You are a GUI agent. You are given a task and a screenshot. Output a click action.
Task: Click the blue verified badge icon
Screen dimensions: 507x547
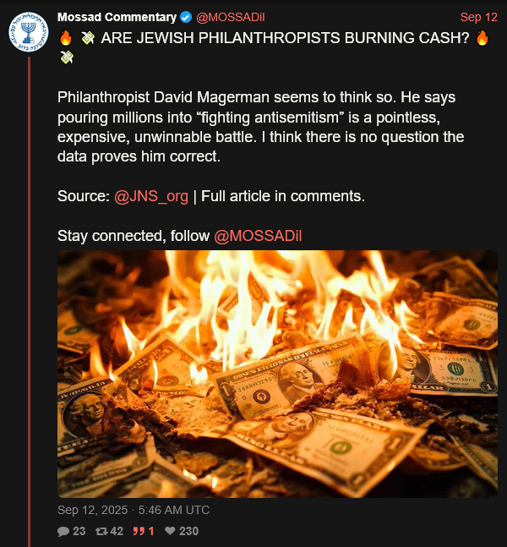pos(186,17)
